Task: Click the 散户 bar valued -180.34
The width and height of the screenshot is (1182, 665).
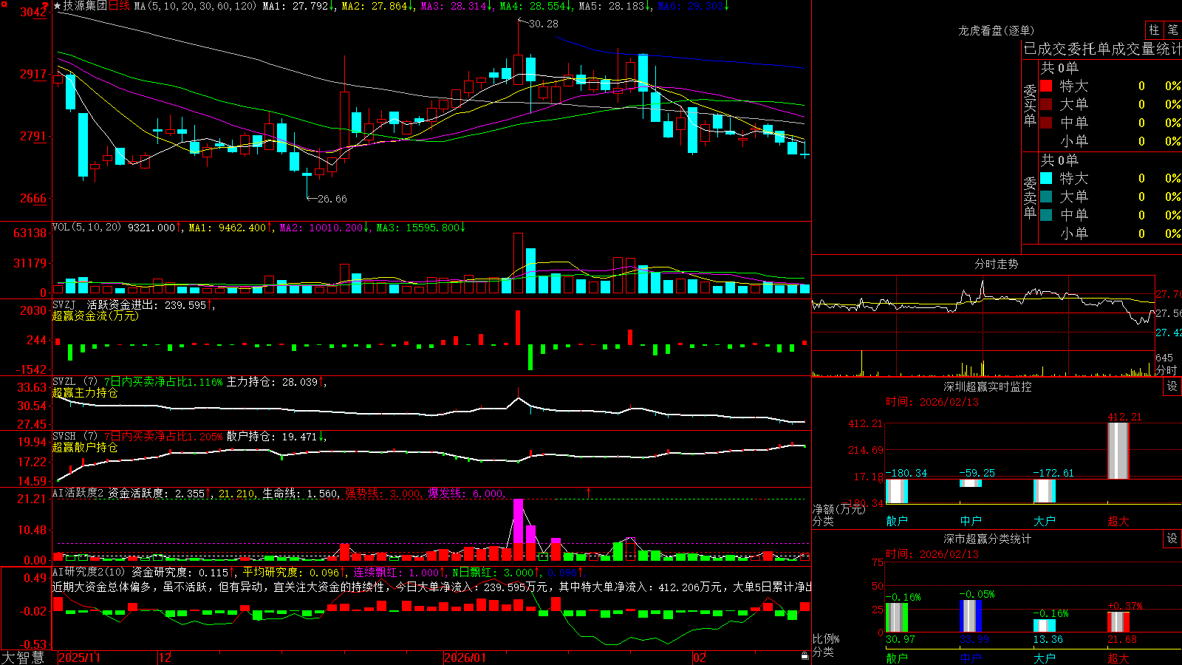Action: tap(897, 491)
